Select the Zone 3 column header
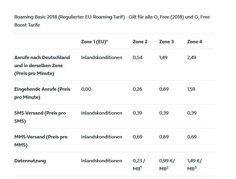This screenshot has height=179, width=236. (166, 42)
